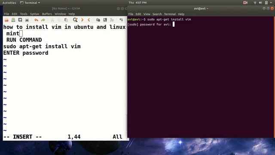Screen dimensions: 275x155
Task: Open GVim Syntax menu
Action: 34,14
